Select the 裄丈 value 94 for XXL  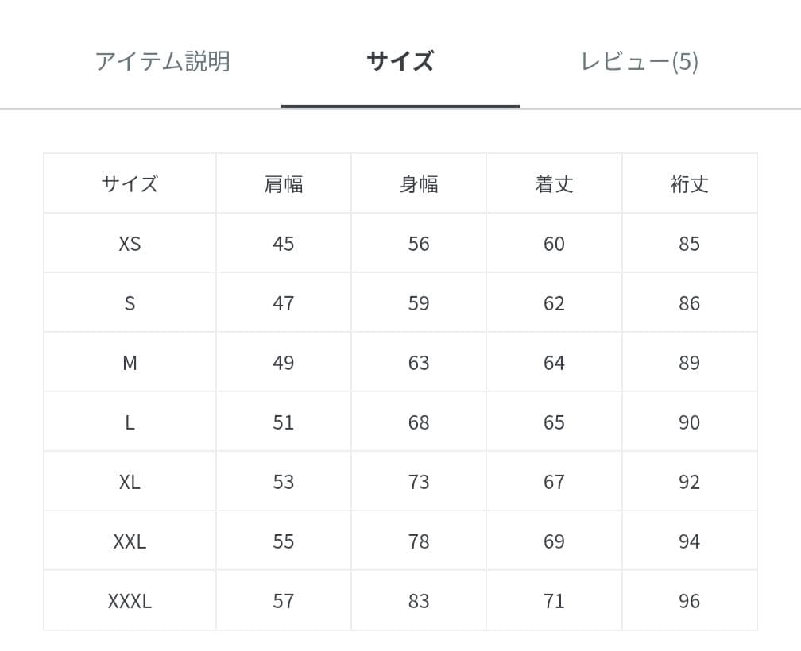pos(690,541)
